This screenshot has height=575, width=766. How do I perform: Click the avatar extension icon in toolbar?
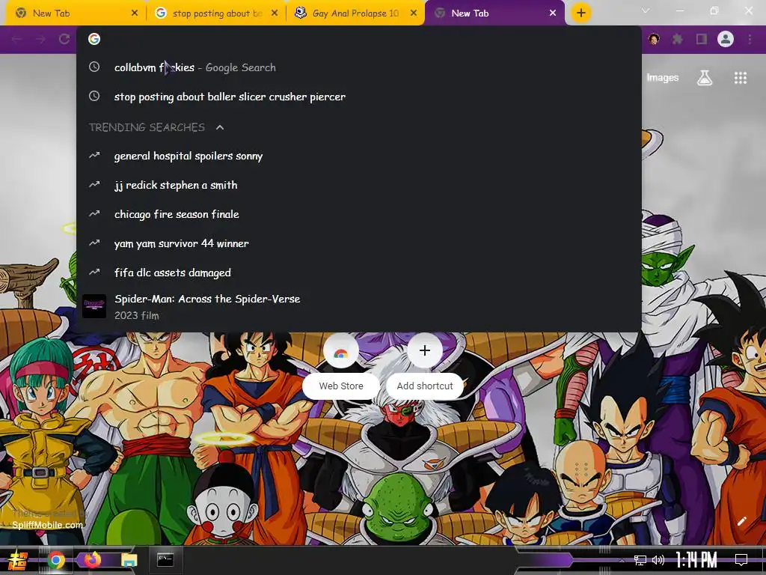pos(654,39)
